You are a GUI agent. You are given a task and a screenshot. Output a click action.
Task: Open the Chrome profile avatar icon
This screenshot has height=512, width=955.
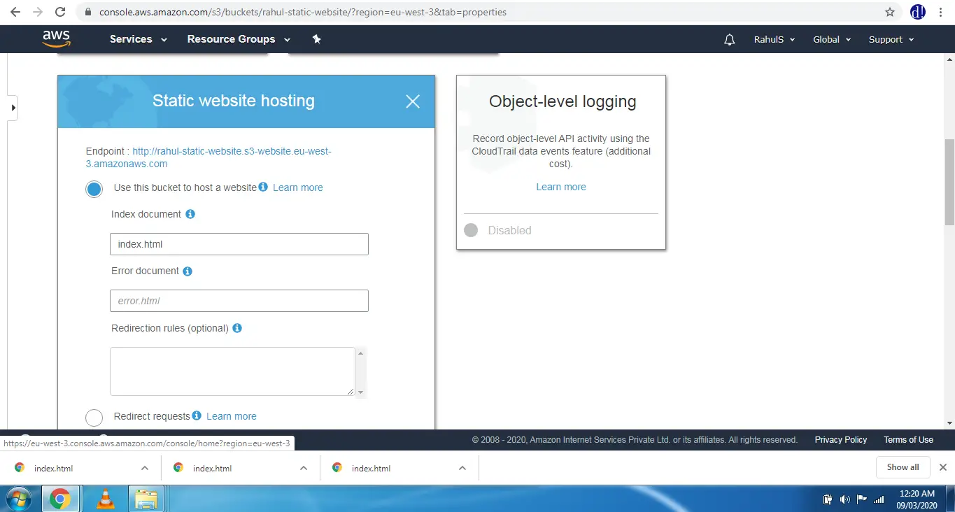click(x=918, y=12)
